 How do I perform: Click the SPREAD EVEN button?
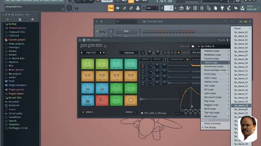pos(177,59)
